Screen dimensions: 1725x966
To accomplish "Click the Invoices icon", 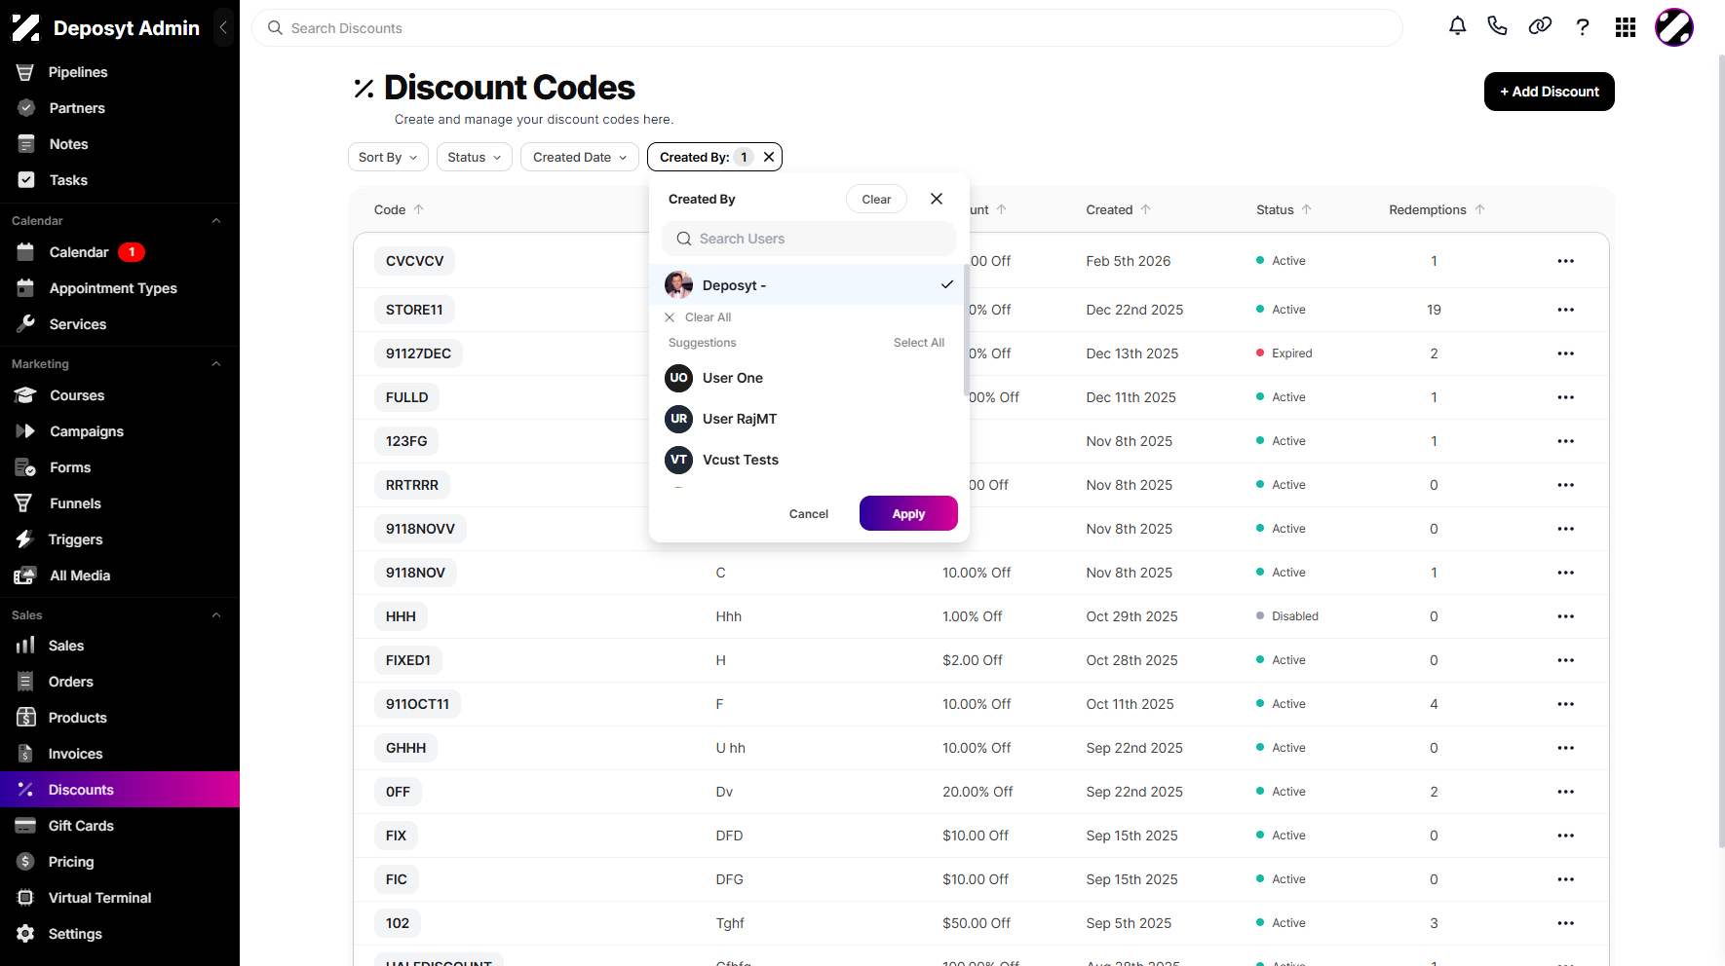I will coord(25,754).
